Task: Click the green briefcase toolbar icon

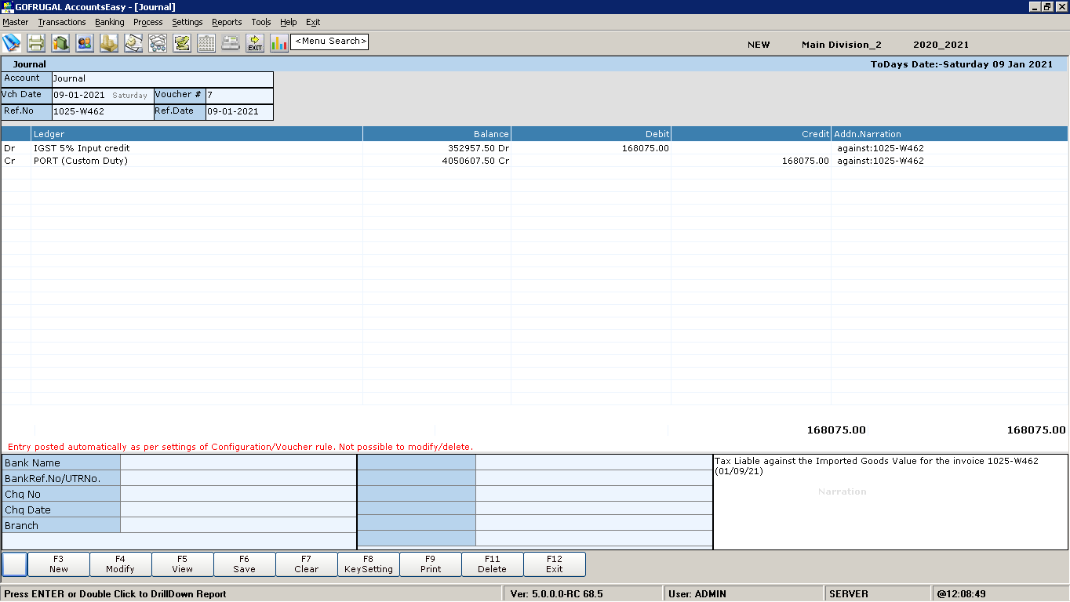Action: point(60,42)
